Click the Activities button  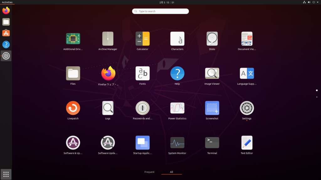point(7,2)
